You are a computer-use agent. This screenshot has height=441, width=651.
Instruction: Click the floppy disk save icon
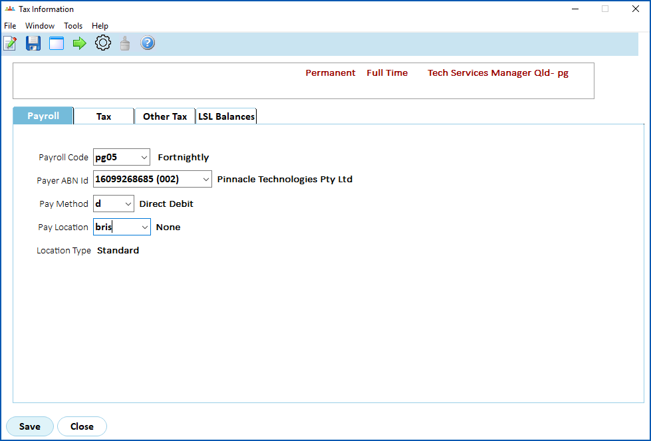(x=33, y=43)
